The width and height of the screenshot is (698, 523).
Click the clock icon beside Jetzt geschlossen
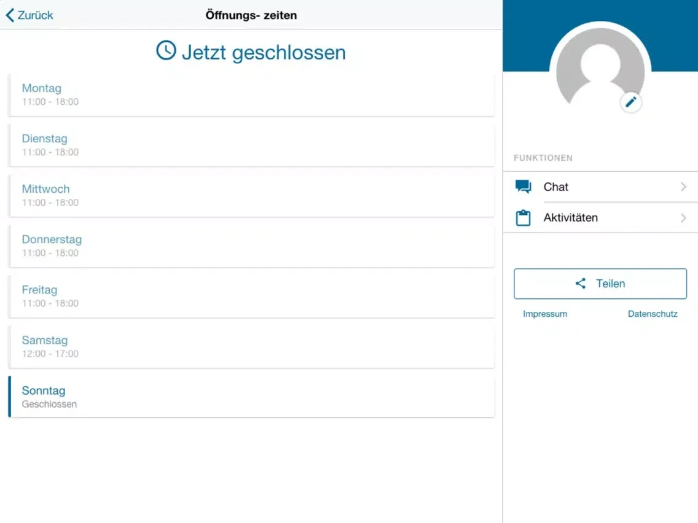coord(166,51)
